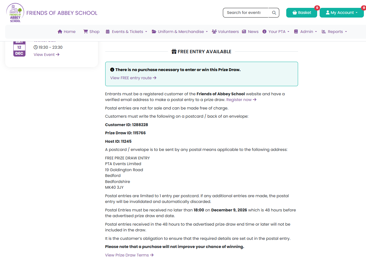The image size is (366, 261).
Task: Expand Events & Tickets menu
Action: 126,31
